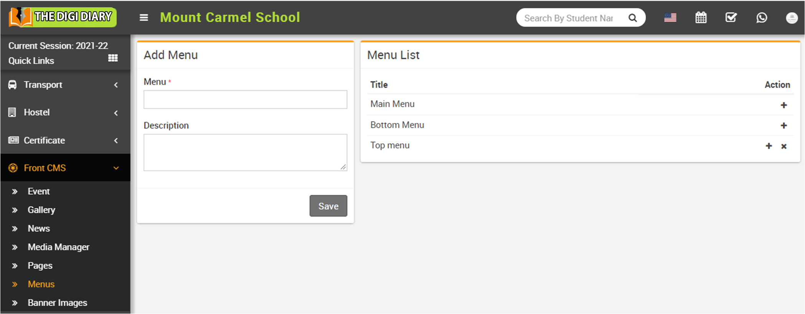Screen dimensions: 805x314
Task: Open the calendar icon in header
Action: (x=701, y=18)
